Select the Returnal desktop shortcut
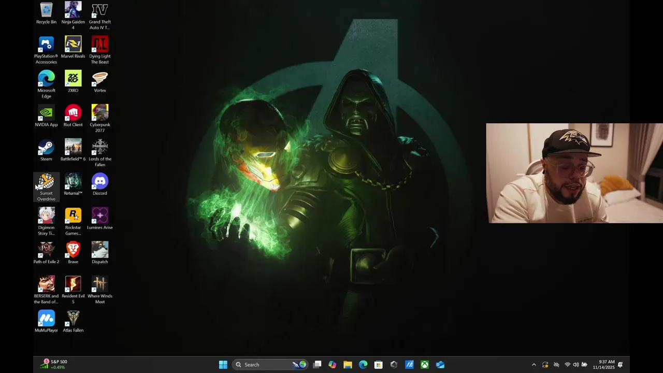663x373 pixels. (73, 185)
